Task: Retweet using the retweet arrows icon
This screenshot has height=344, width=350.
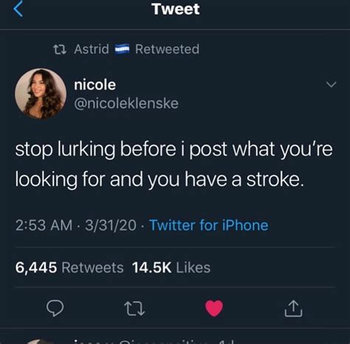Action: pos(134,309)
